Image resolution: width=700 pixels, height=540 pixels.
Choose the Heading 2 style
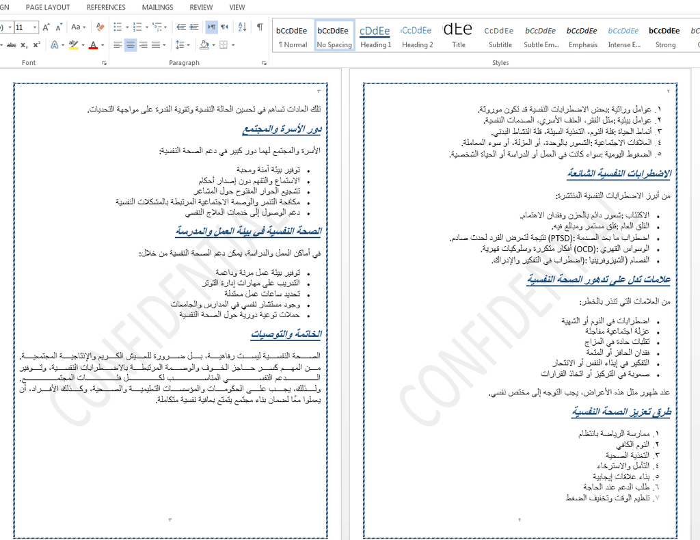417,36
